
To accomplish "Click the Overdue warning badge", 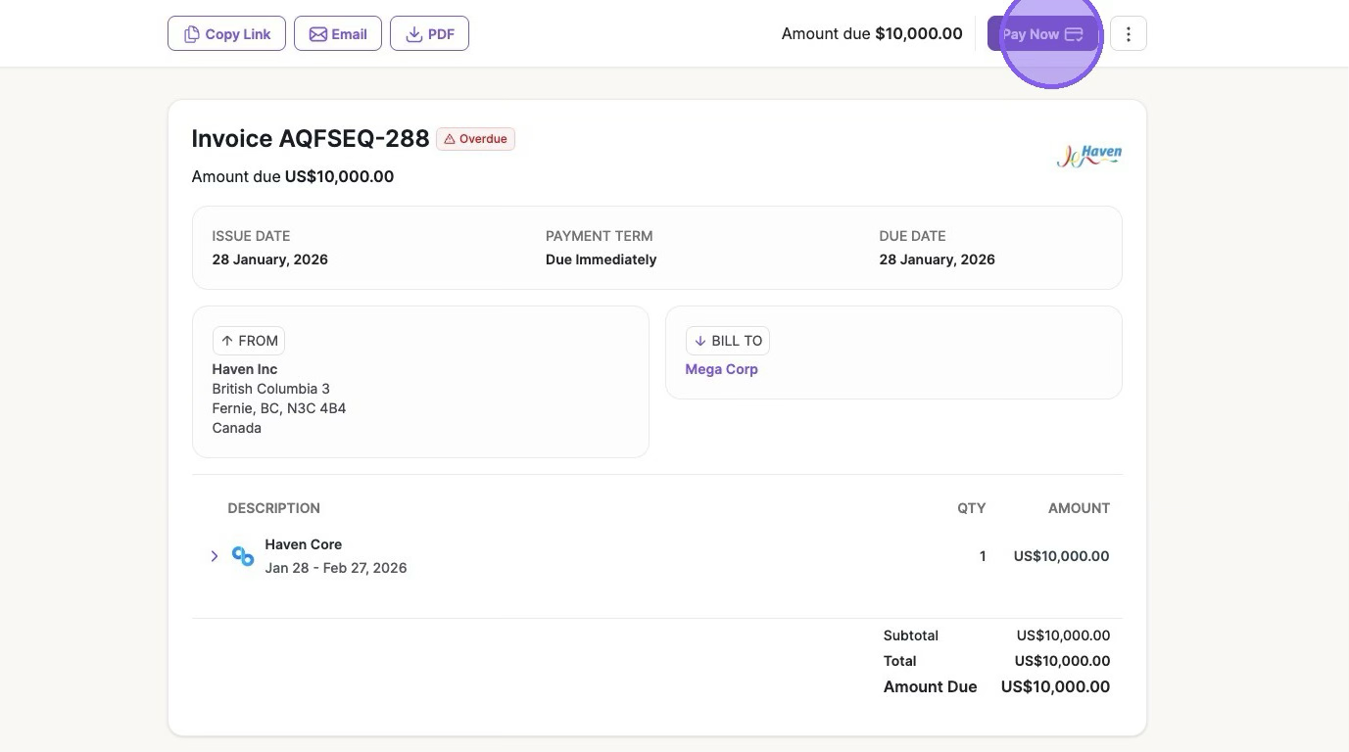I will tap(476, 139).
